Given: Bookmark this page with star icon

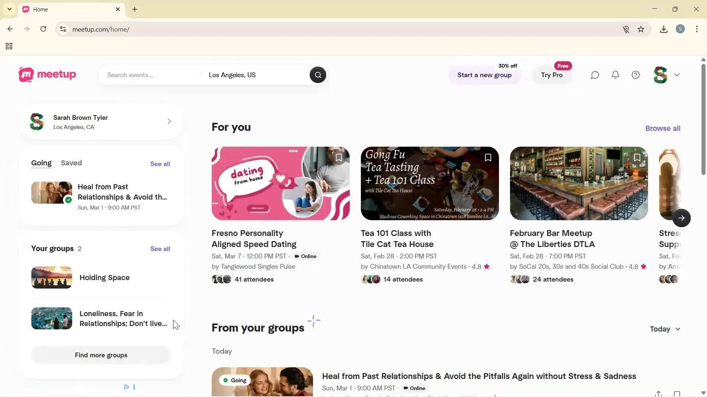Looking at the screenshot, I should [641, 29].
